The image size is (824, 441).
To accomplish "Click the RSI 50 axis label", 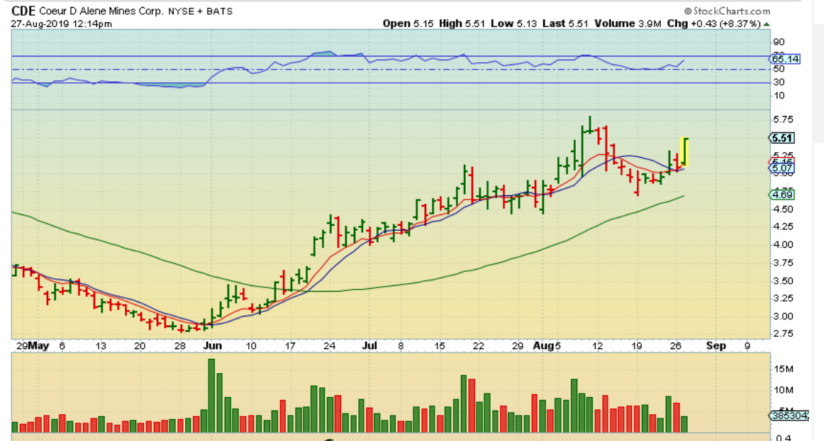I will pos(779,69).
